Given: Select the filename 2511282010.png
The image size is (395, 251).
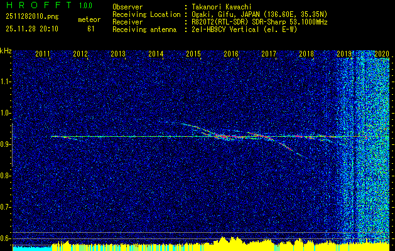Looking at the screenshot, I should [x=32, y=17].
